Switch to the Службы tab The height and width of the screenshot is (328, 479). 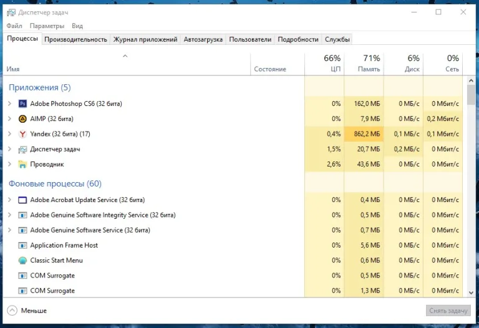click(x=337, y=39)
